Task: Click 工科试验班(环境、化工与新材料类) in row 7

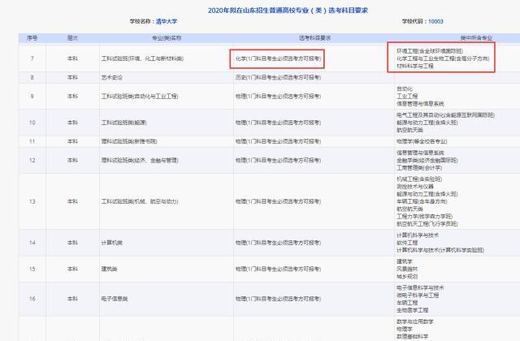Action: [142, 58]
